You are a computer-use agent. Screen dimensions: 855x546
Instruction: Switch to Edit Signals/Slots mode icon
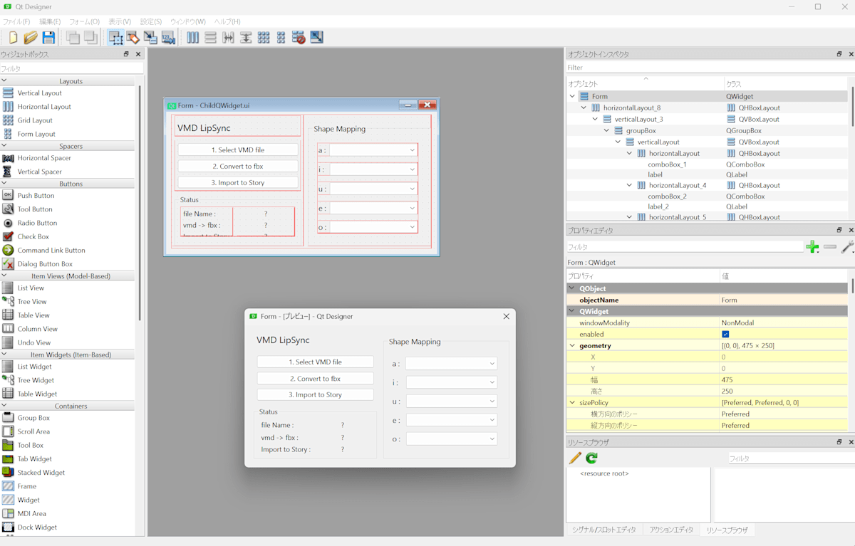coord(133,38)
